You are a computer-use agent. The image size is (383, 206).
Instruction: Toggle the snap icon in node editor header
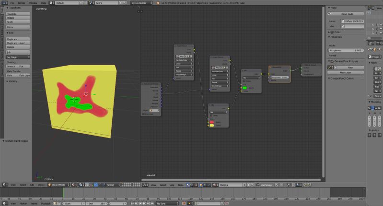[293, 185]
